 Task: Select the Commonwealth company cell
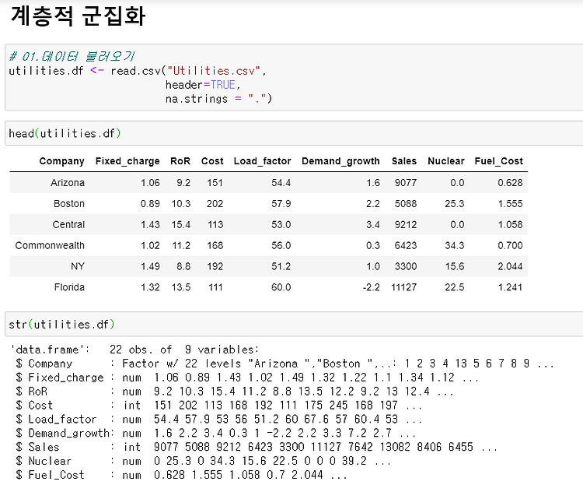(x=50, y=245)
